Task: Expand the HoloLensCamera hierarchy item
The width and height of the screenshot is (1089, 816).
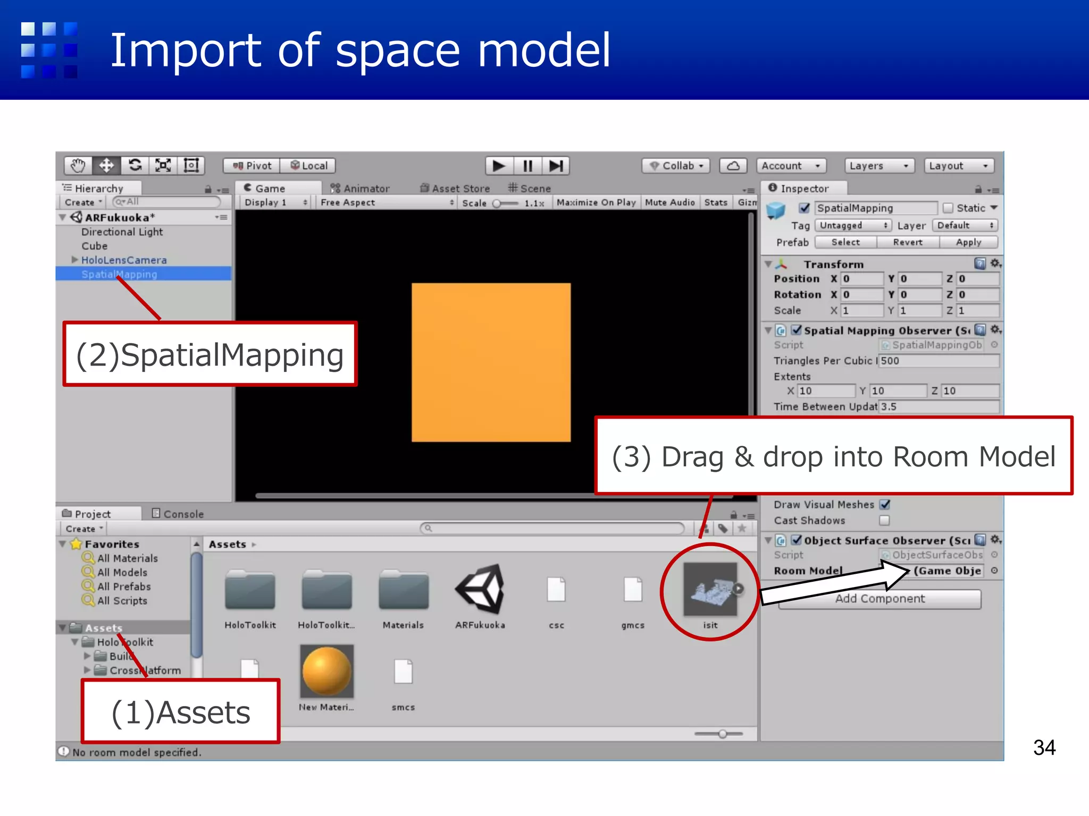Action: (74, 260)
